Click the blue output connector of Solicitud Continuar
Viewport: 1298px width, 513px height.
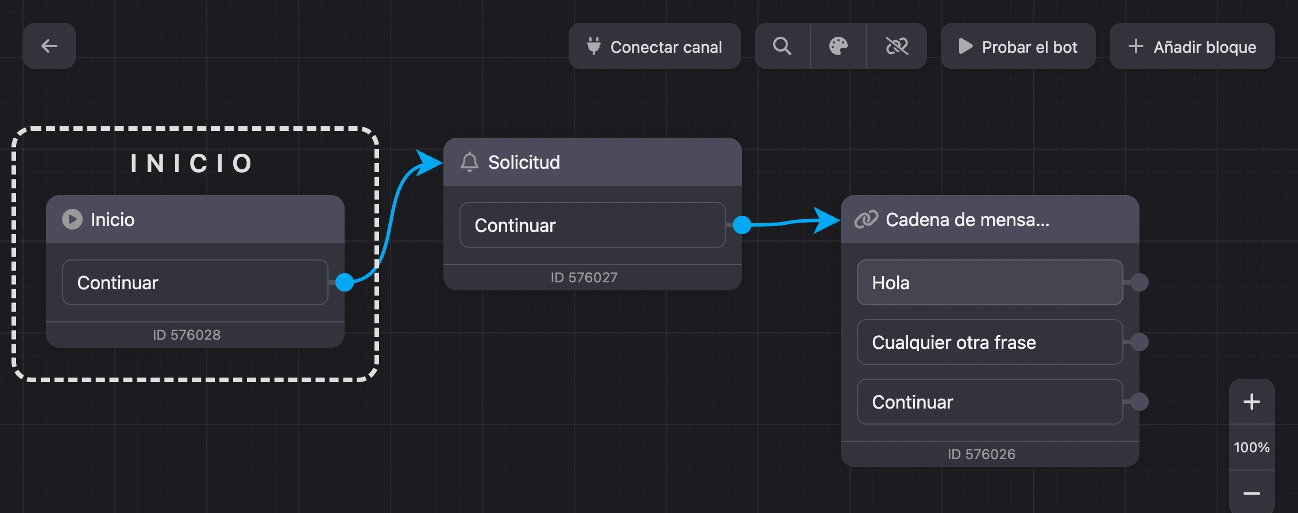pyautogui.click(x=742, y=225)
